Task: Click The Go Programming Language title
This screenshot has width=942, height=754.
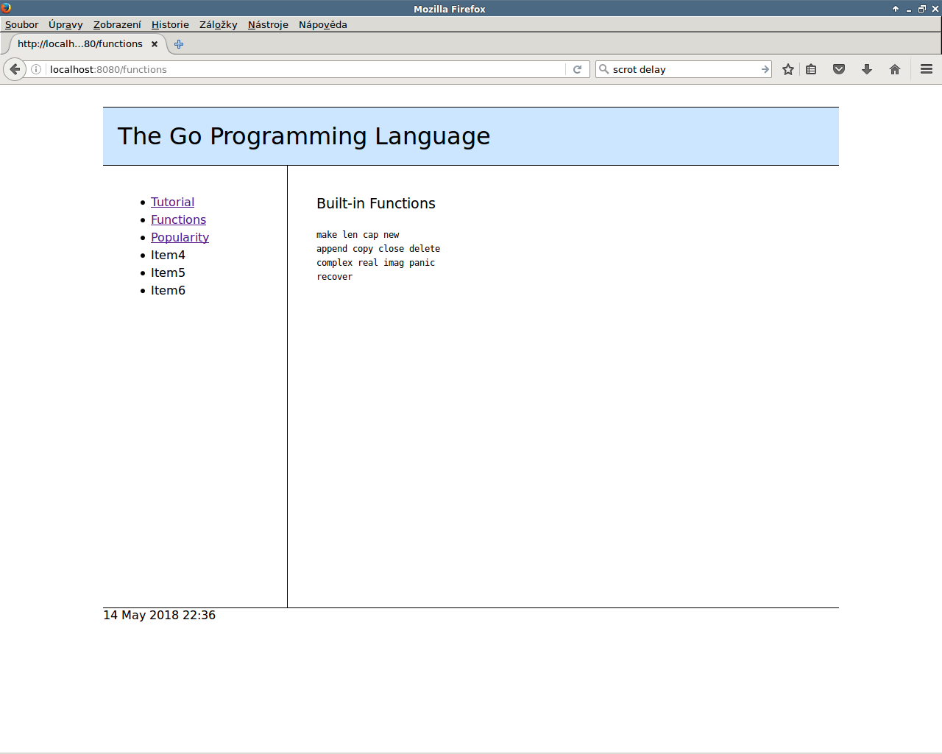Action: (304, 136)
